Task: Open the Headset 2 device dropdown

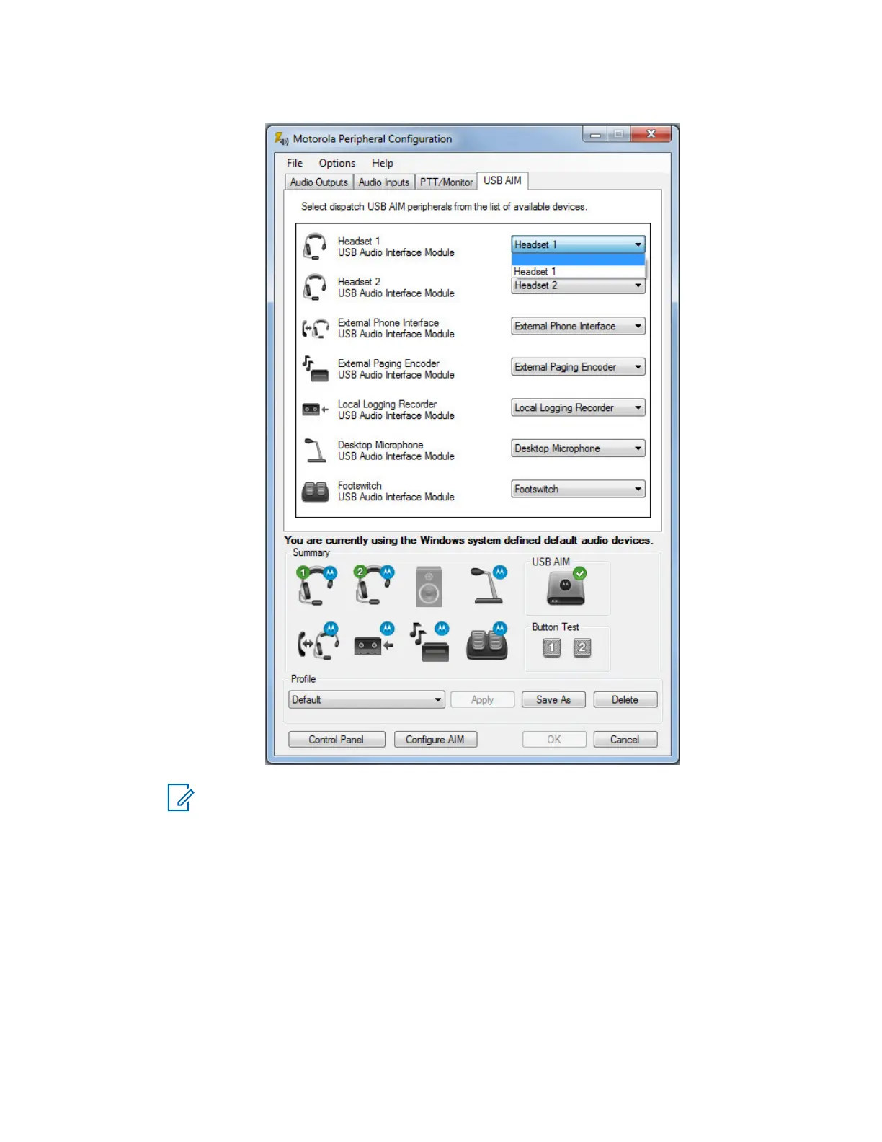Action: [578, 285]
